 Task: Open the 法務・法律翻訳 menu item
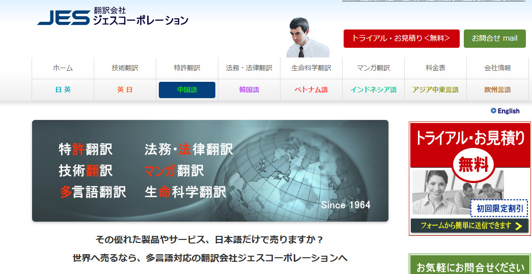coord(249,68)
